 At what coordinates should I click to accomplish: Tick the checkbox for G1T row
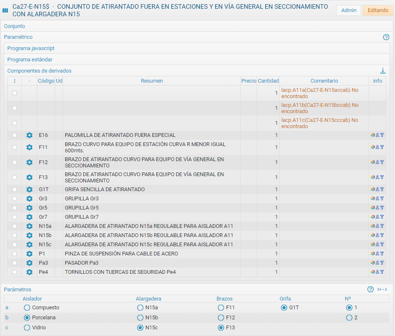(15, 189)
